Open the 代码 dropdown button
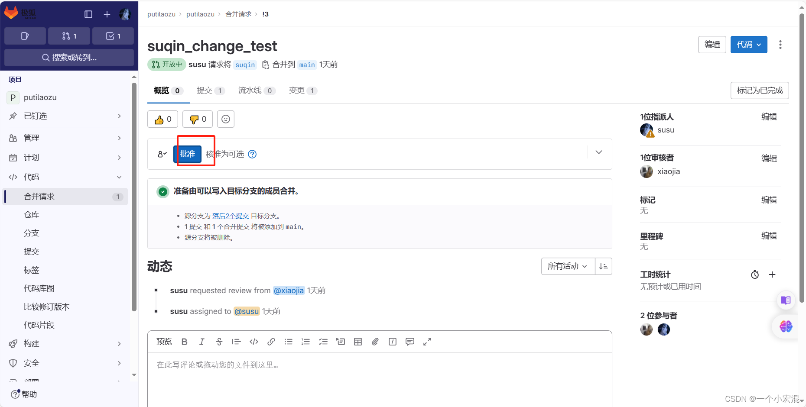Viewport: 806px width, 407px height. (x=749, y=45)
